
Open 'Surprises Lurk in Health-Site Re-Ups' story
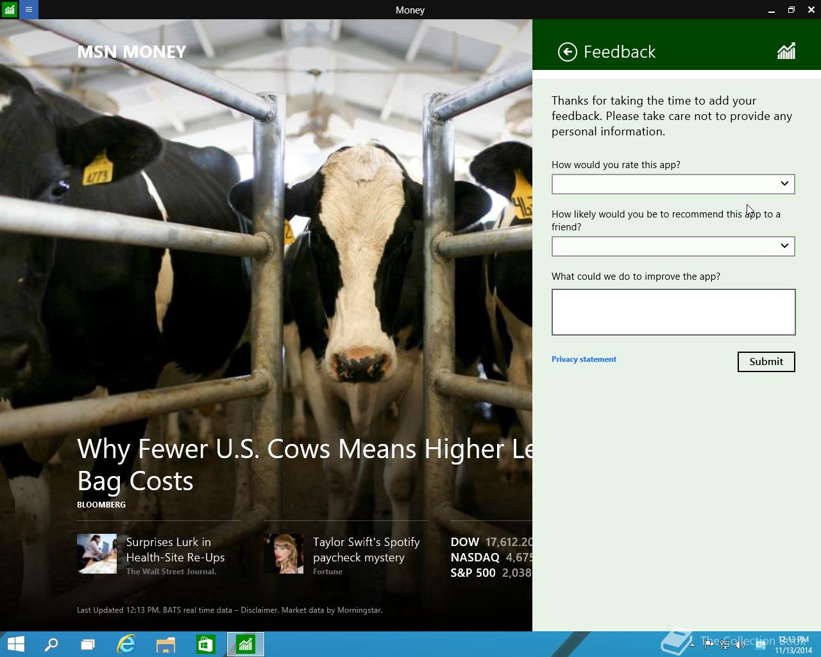(x=175, y=550)
